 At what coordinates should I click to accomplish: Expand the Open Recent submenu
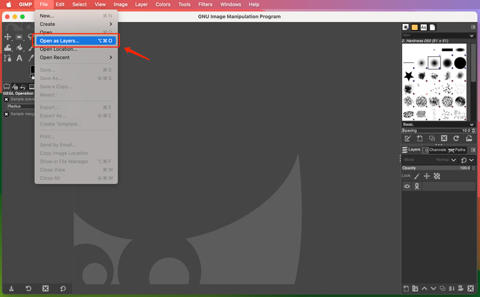76,57
